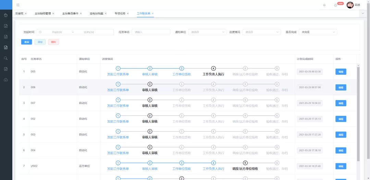Viewport: 370px width, 180px height.
Task: Open the home icon in left sidebar
Action: 6,15
